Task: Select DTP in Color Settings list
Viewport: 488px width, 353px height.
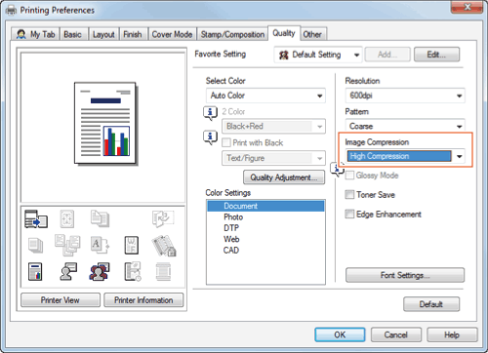Action: point(265,228)
